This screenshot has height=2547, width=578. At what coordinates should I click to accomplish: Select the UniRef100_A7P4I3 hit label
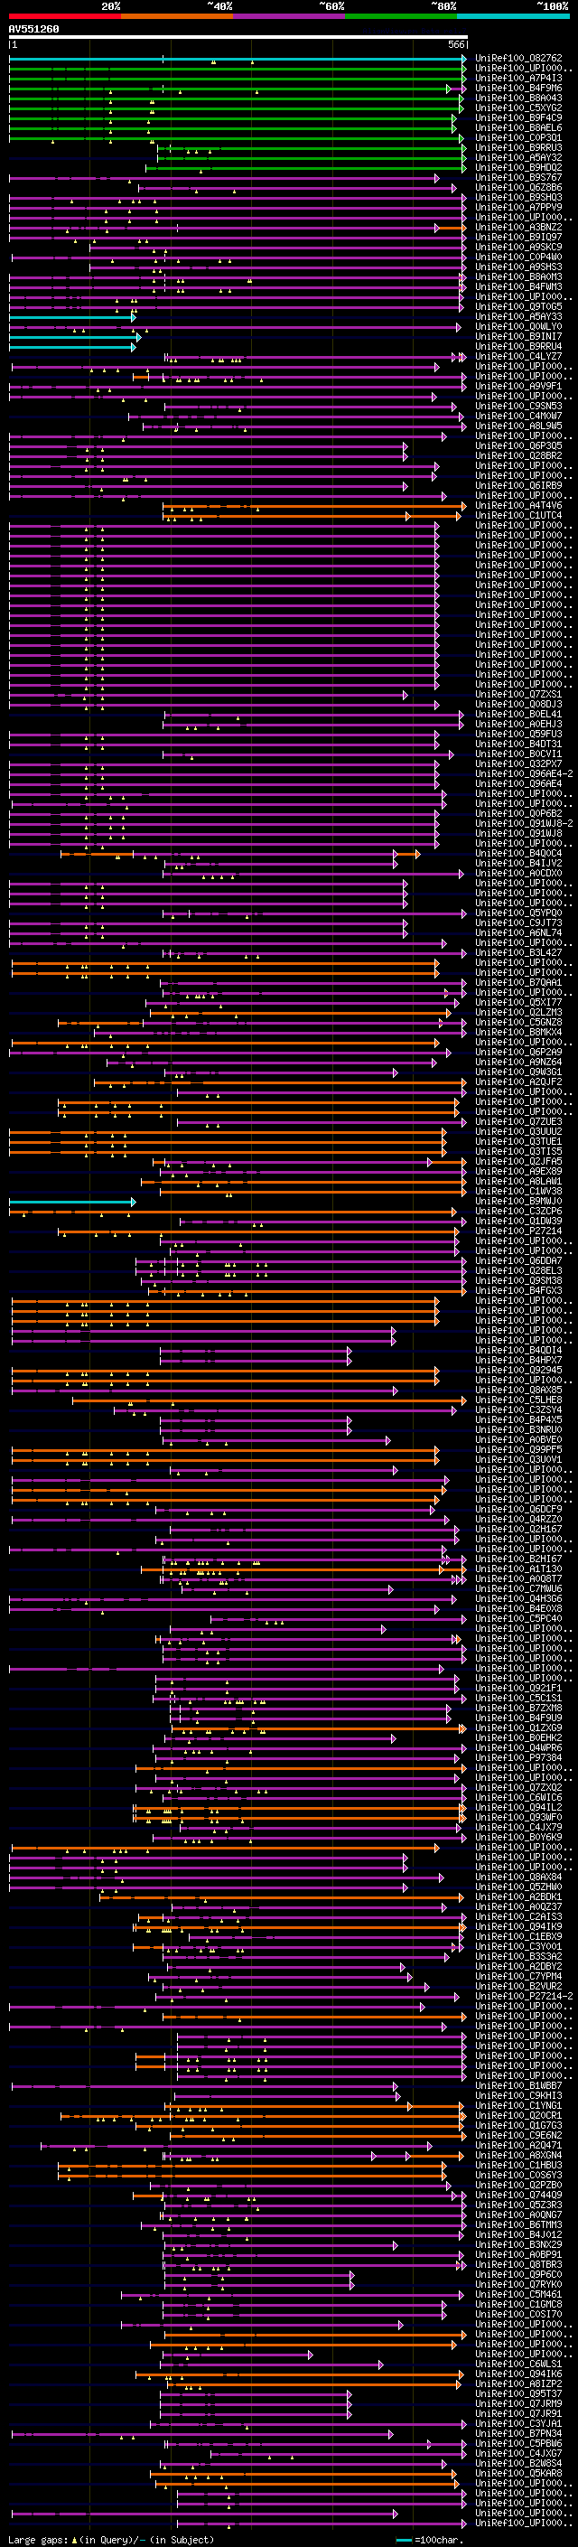tap(518, 78)
